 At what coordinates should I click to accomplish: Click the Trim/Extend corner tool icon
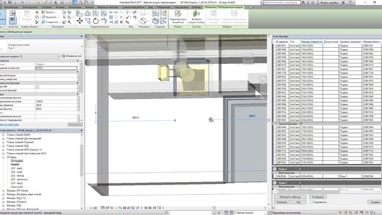coord(104,21)
